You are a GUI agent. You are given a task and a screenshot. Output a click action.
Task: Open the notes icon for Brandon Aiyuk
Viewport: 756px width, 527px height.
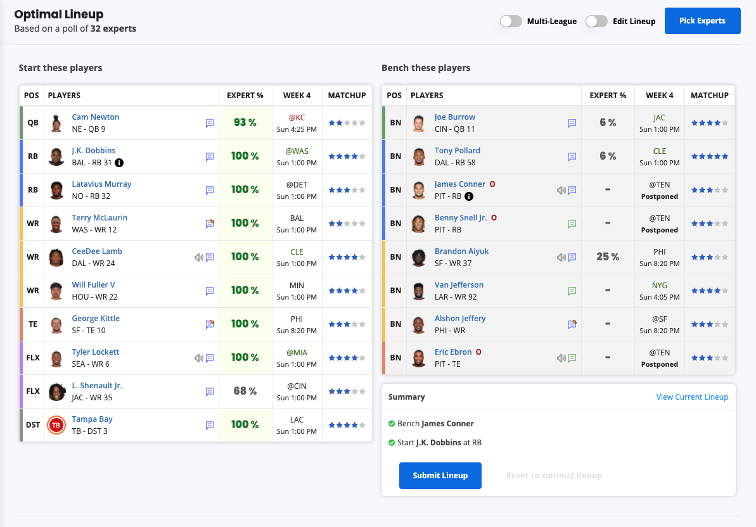(x=572, y=257)
